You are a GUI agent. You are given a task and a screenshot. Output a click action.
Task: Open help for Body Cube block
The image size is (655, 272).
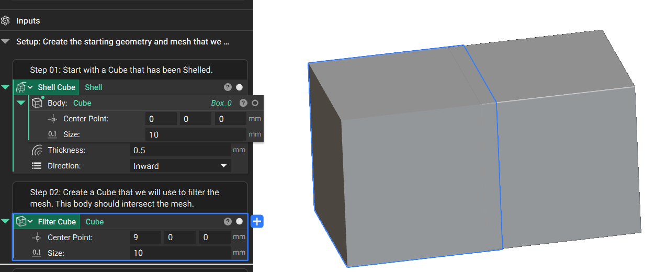(x=243, y=103)
